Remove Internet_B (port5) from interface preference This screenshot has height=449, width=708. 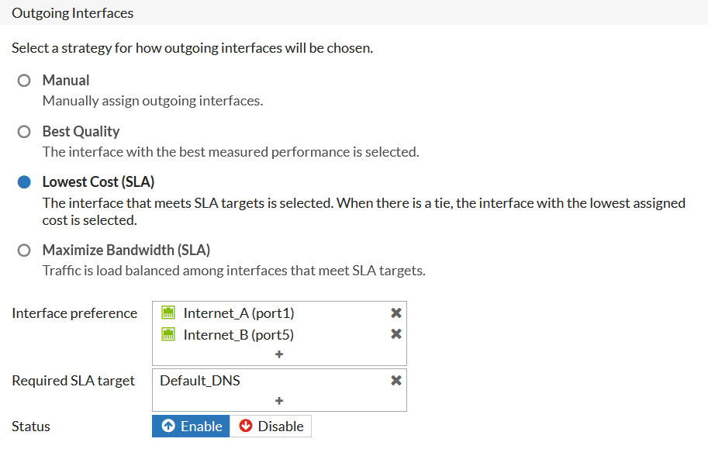(x=395, y=334)
